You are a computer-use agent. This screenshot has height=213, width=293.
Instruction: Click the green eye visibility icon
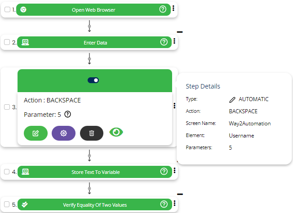click(116, 133)
